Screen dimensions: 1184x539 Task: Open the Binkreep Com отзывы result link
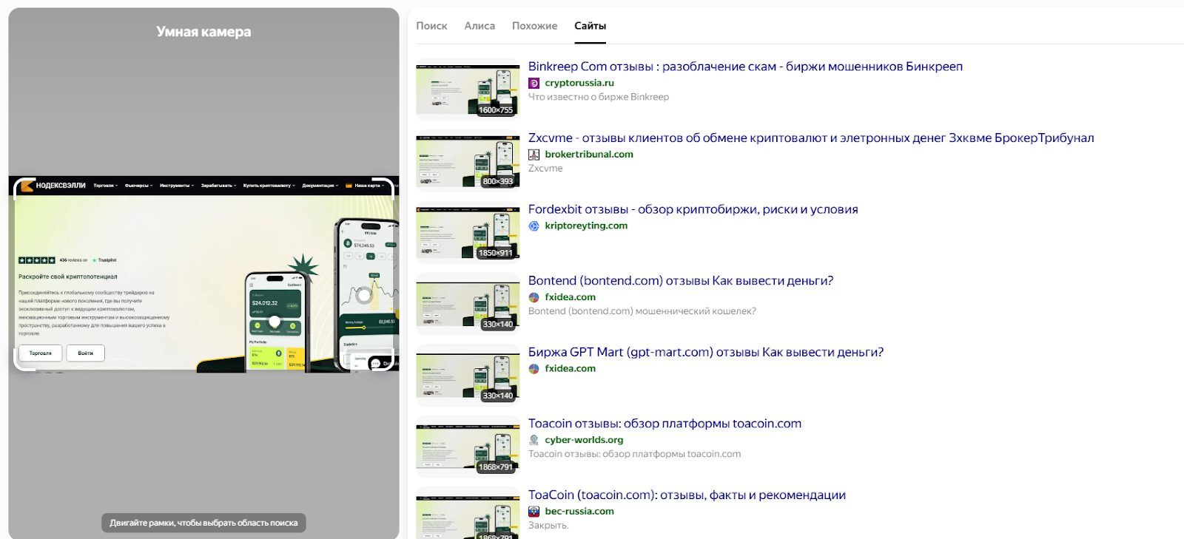(x=744, y=67)
